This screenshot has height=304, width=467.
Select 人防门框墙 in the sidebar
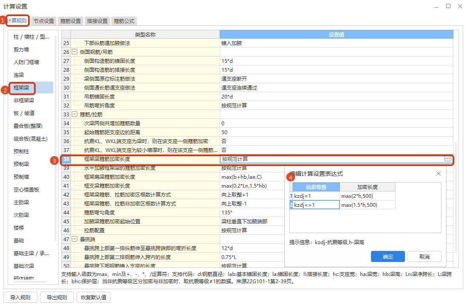(31, 62)
